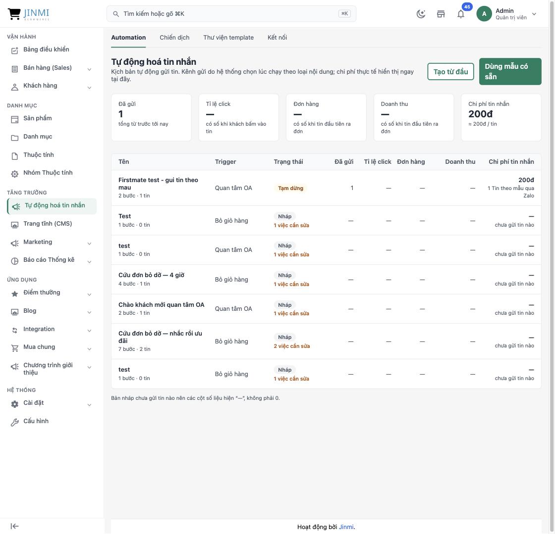
Task: Expand the Marketing submenu chevron
Action: 90,243
